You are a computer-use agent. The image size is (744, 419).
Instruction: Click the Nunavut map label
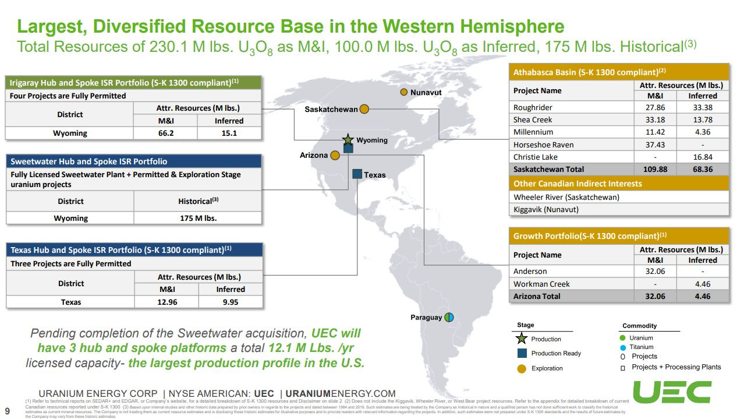point(426,92)
